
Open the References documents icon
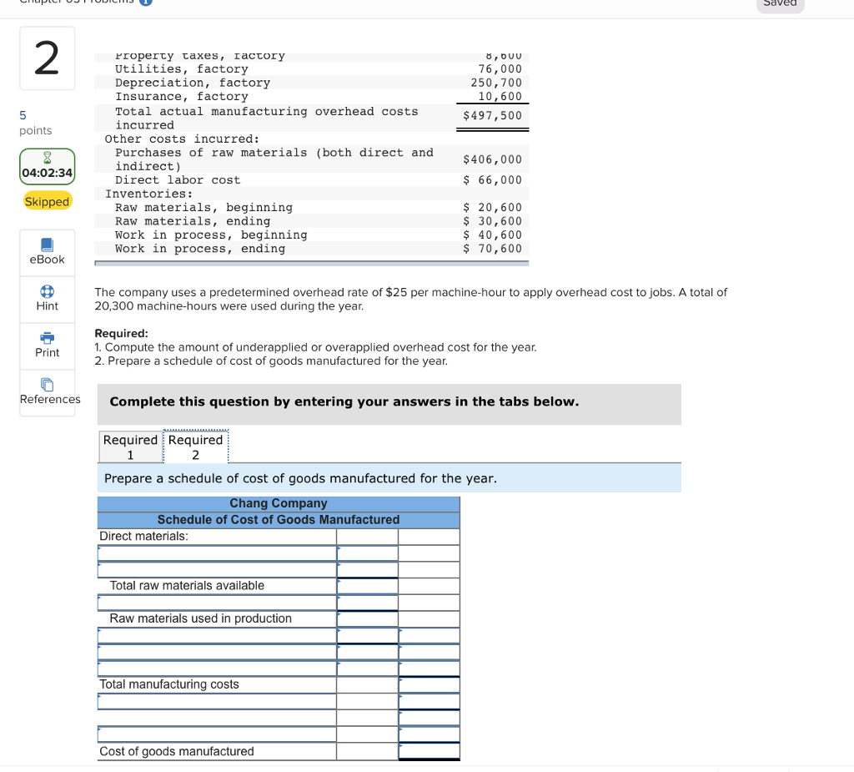click(47, 385)
